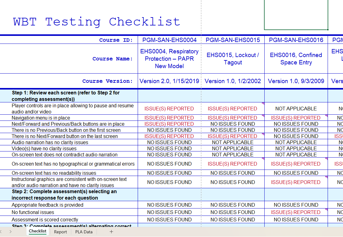Select the Checklist sheet tab
Viewport: 343px width, 237px height.
[37, 231]
